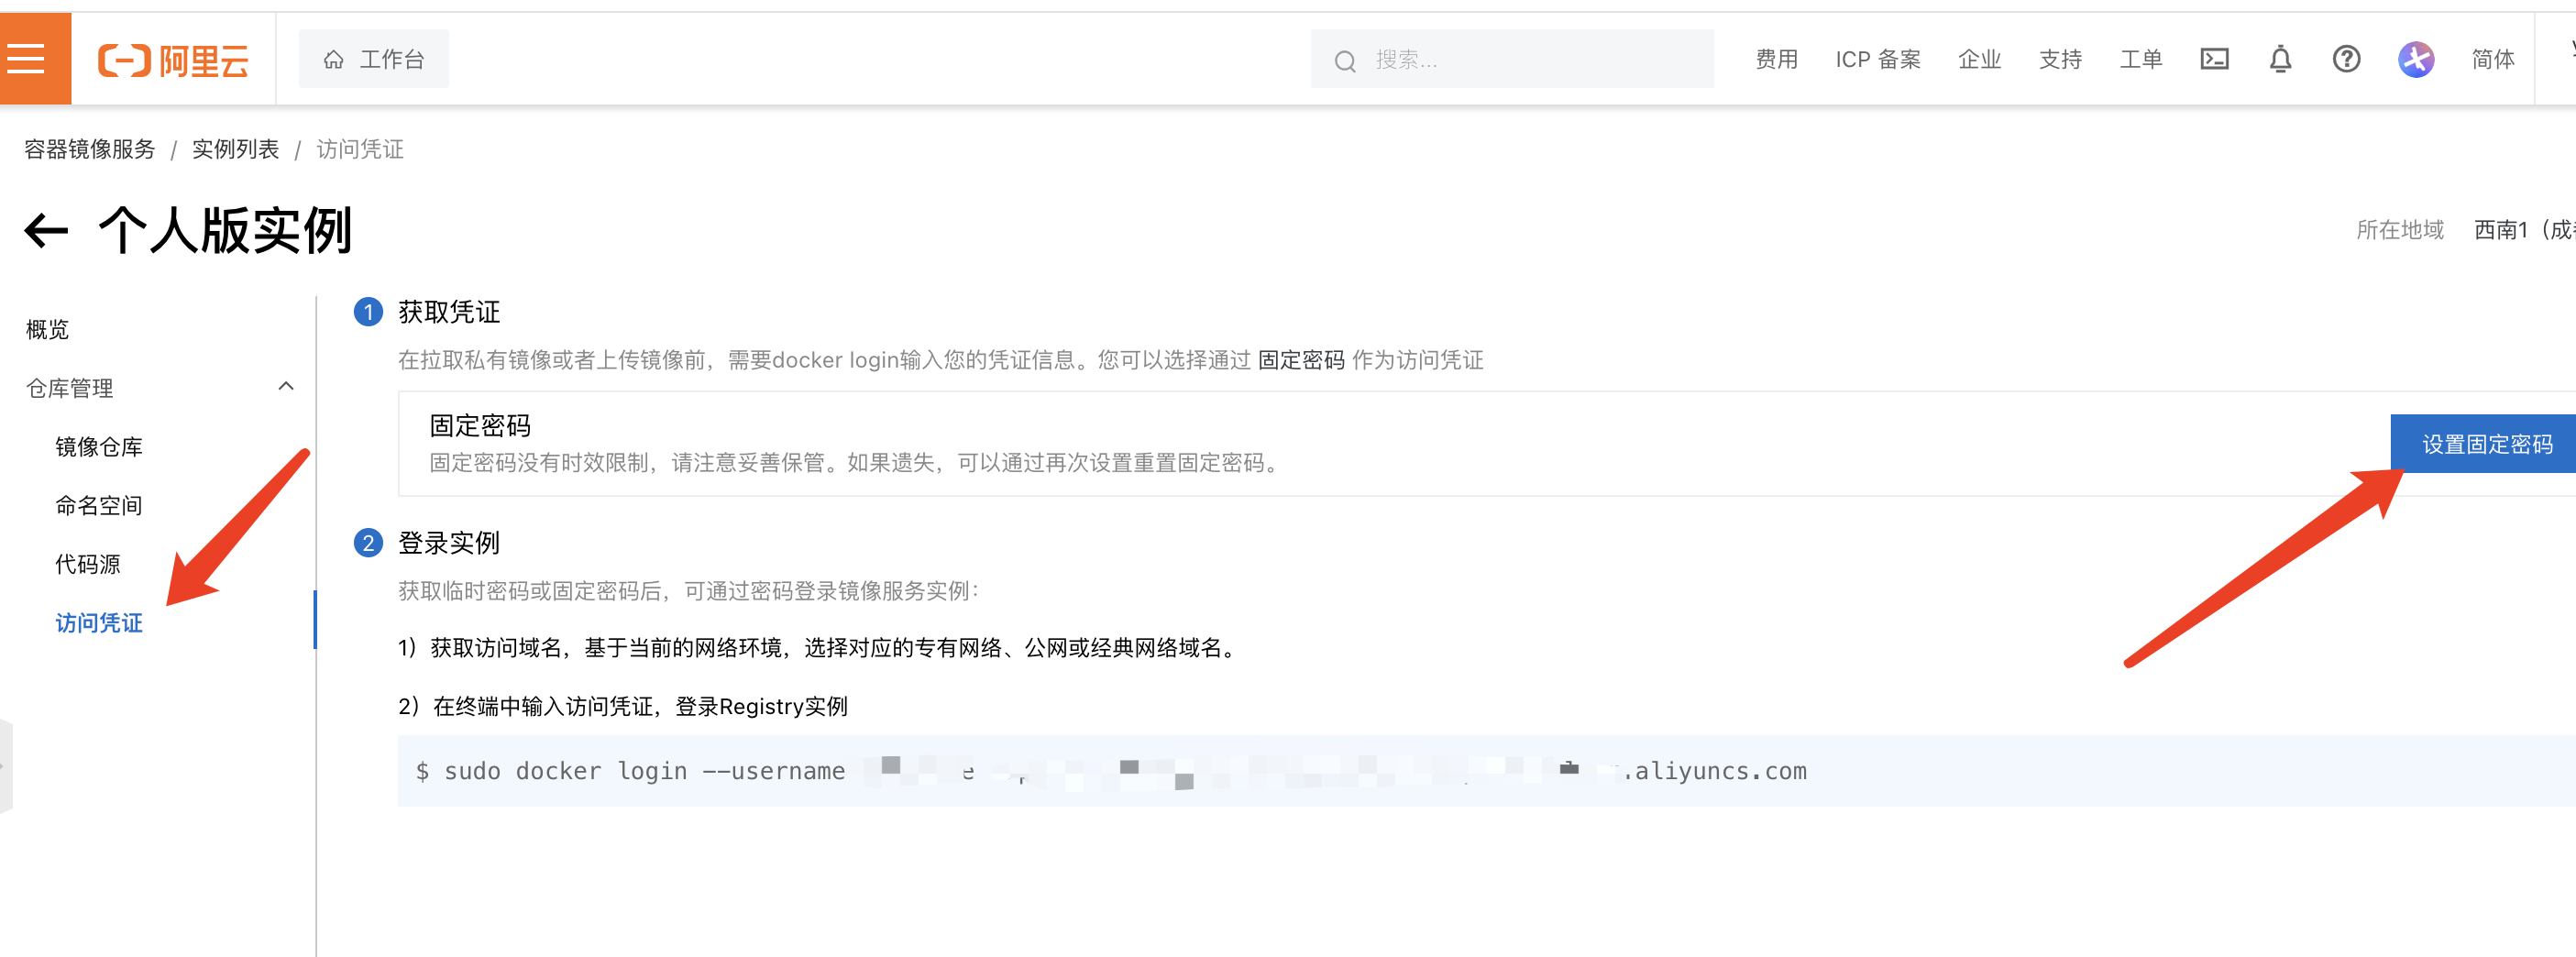Click the 设置固定密码 button
Viewport: 2576px width, 957px height.
(2486, 444)
